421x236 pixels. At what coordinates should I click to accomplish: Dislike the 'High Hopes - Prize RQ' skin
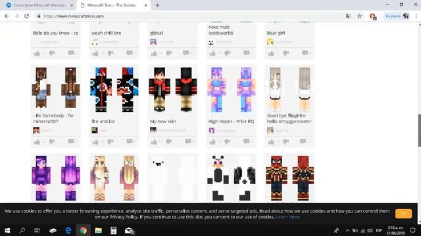[228, 142]
